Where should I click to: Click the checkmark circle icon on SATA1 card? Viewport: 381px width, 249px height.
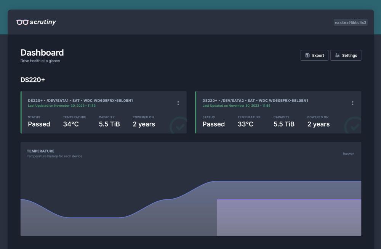point(178,125)
